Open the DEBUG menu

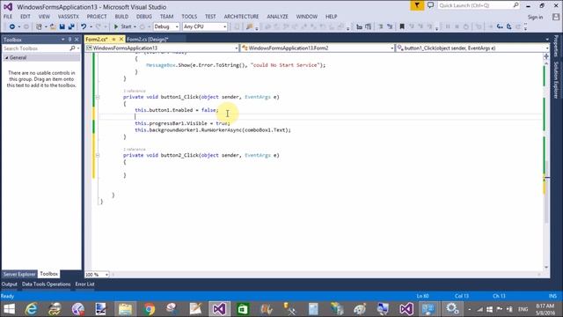coord(144,17)
